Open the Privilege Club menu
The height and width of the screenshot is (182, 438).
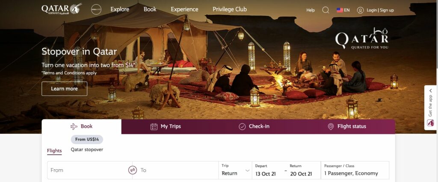pos(230,9)
